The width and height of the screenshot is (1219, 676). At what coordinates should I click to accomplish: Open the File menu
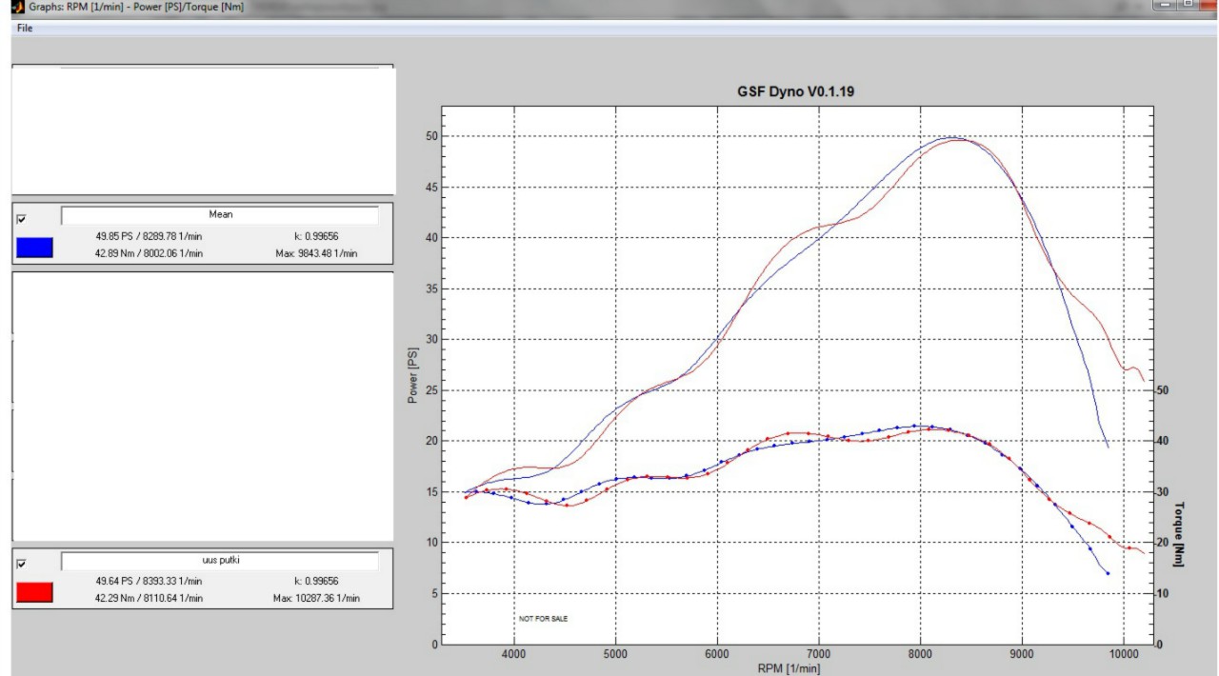24,29
